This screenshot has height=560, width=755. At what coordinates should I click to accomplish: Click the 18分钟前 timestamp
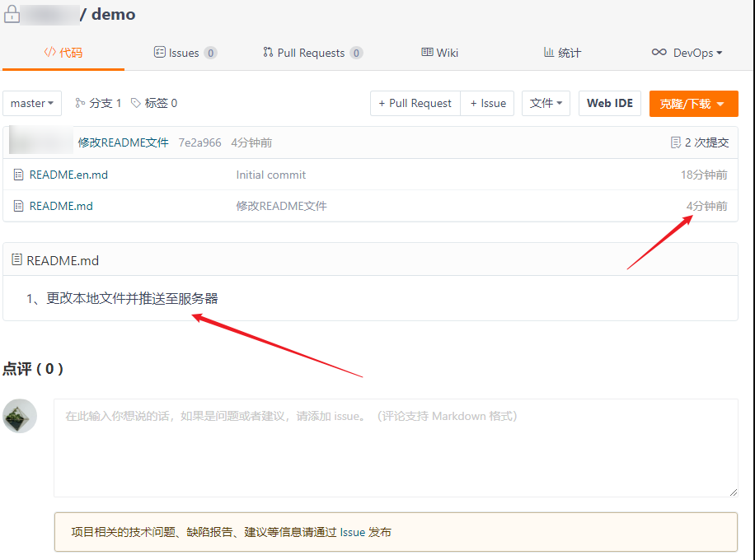(704, 175)
